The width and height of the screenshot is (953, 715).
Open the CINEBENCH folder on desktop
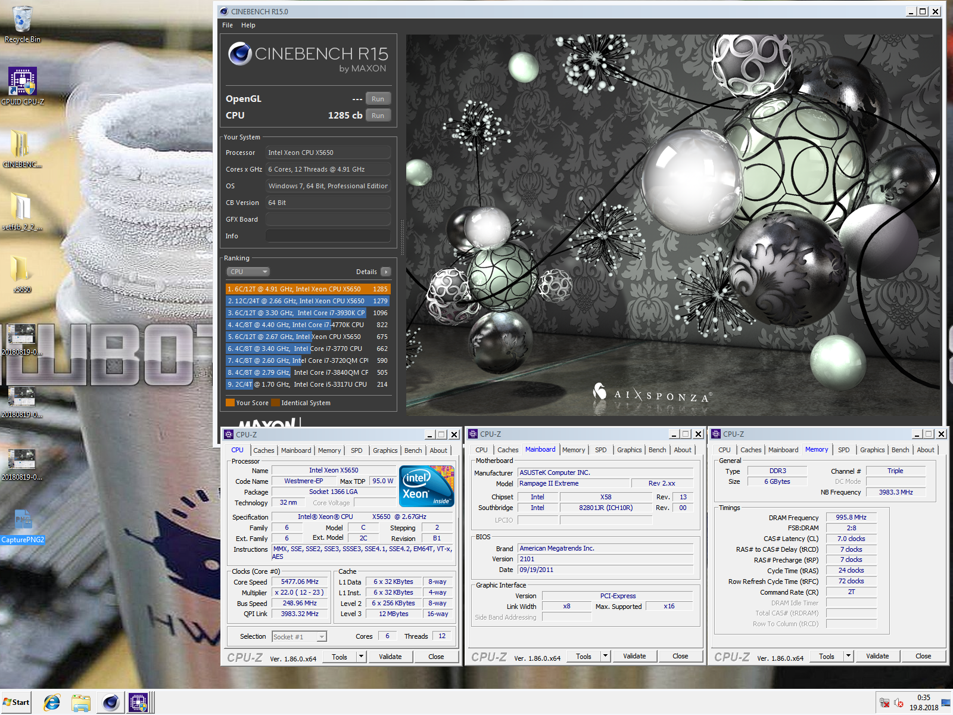point(23,149)
